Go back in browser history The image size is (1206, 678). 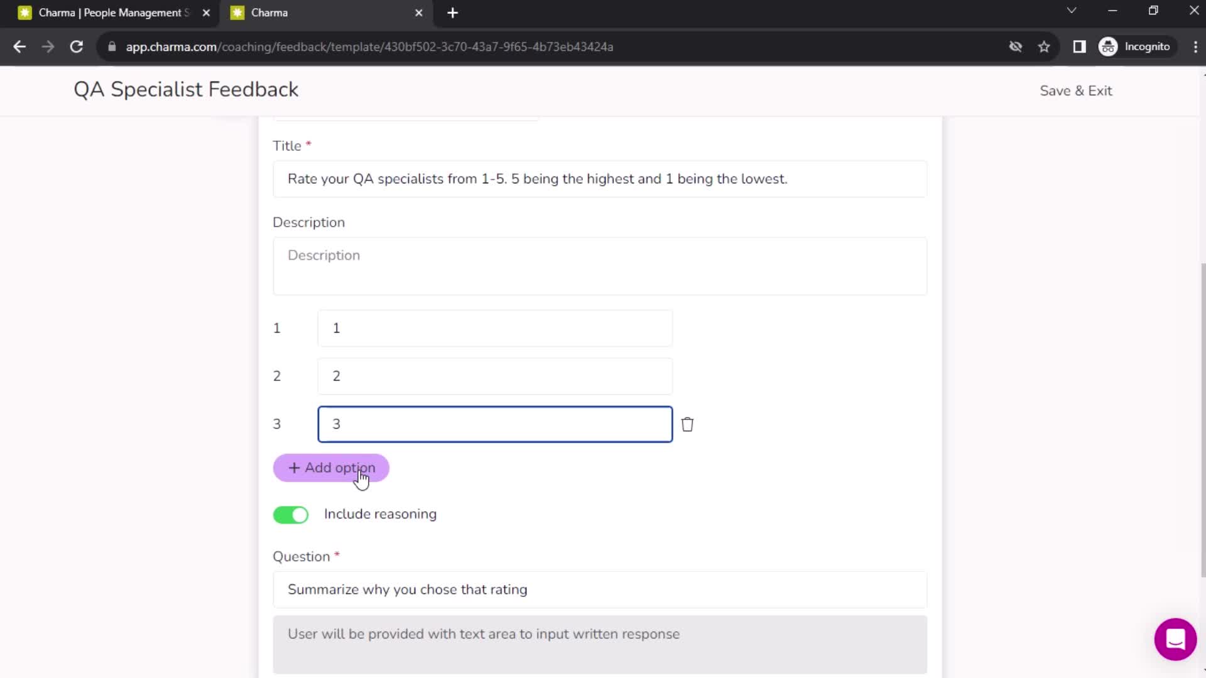click(19, 46)
